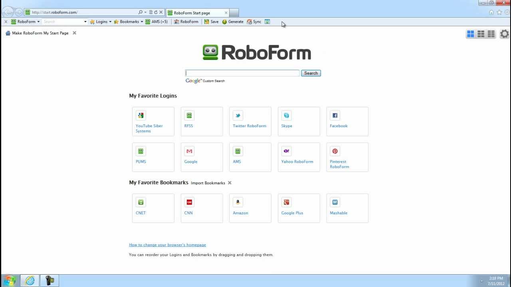The height and width of the screenshot is (287, 511).
Task: Launch the Skype login tile
Action: (299, 122)
